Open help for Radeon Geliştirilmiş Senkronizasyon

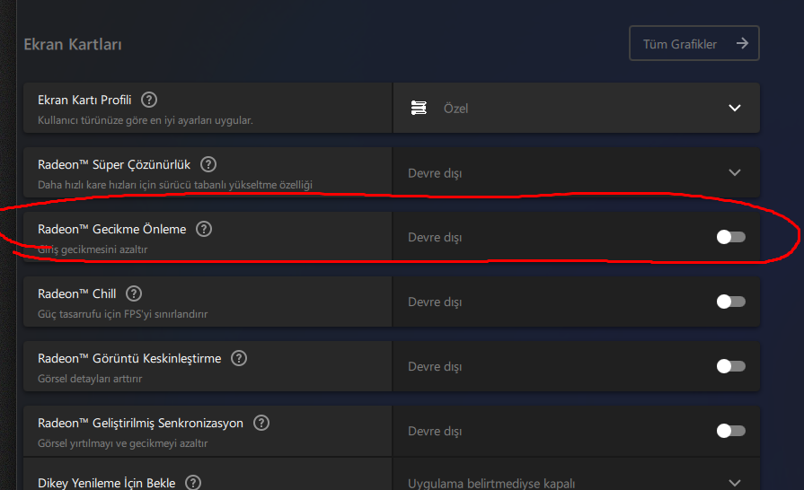click(x=261, y=423)
